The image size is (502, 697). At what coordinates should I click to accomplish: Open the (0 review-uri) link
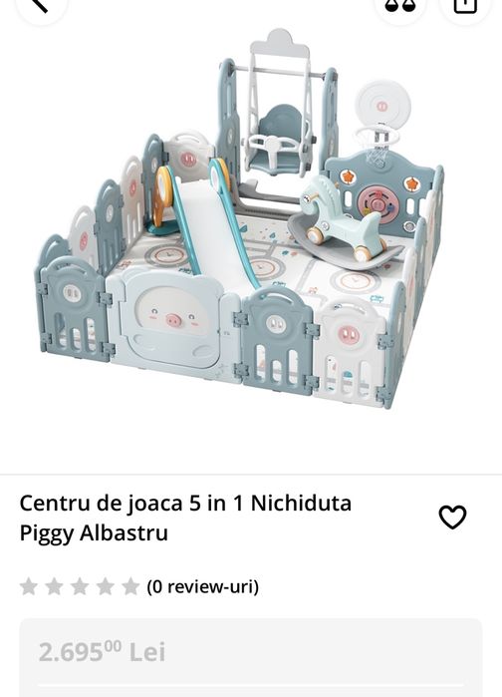[203, 586]
